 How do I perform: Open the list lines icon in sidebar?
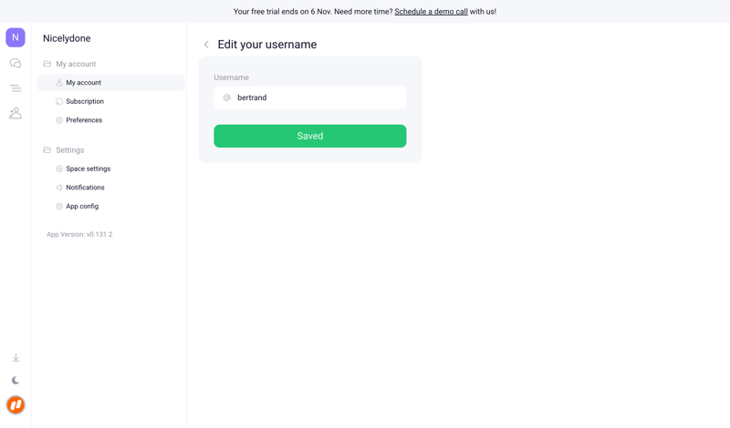click(x=16, y=88)
